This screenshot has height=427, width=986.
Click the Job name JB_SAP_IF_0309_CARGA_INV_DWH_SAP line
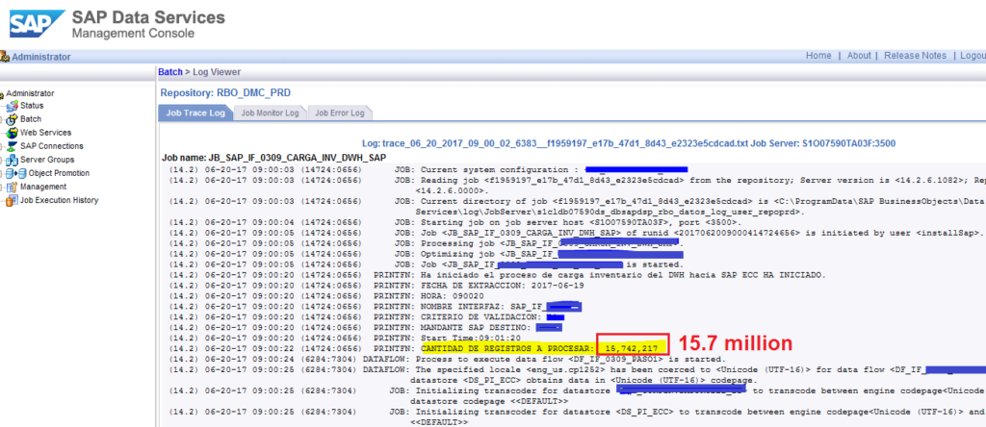(x=274, y=157)
